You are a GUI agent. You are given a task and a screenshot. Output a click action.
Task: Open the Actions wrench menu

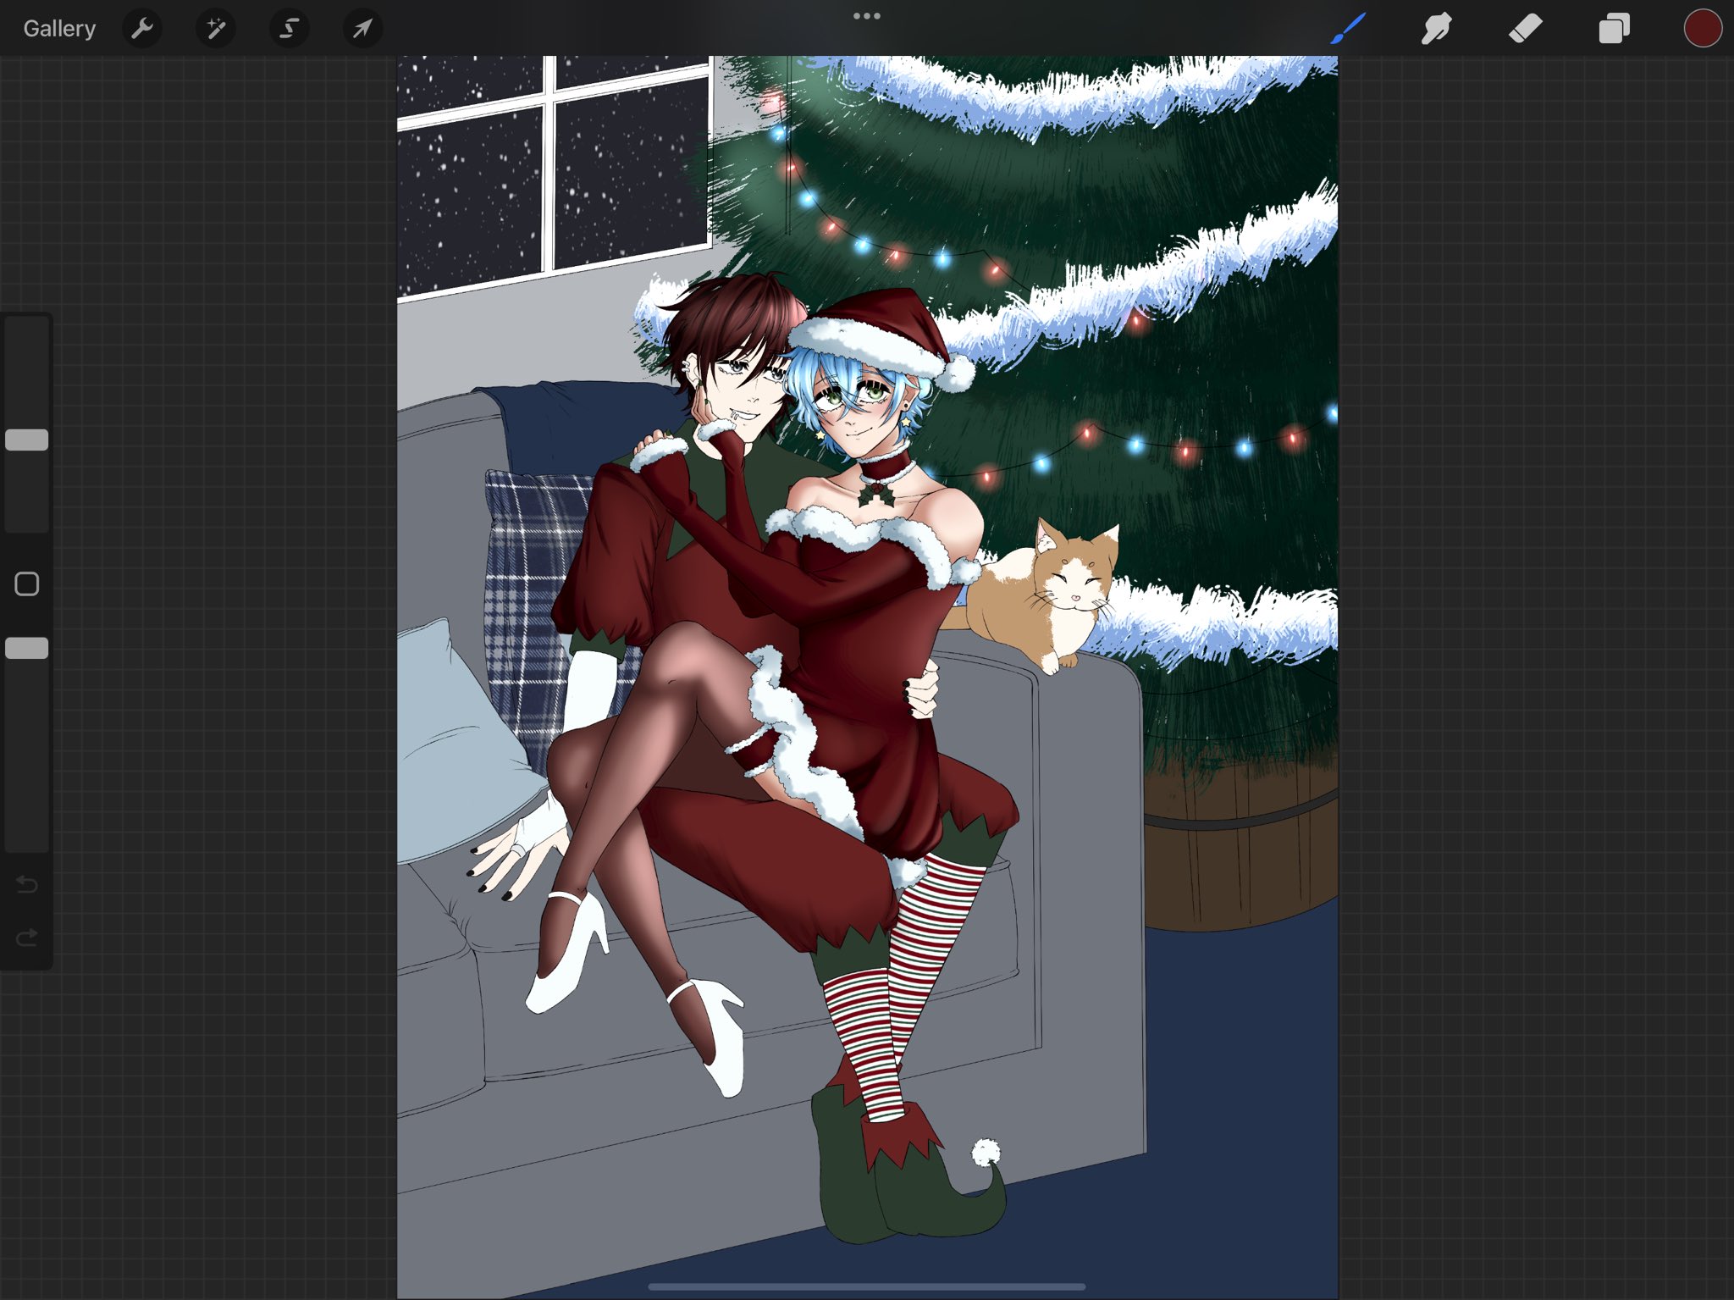click(142, 29)
